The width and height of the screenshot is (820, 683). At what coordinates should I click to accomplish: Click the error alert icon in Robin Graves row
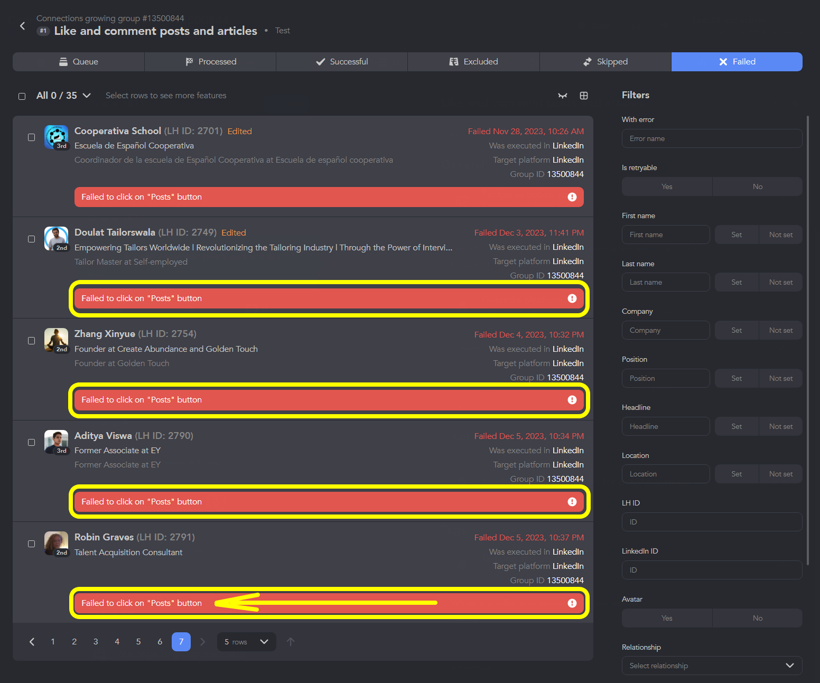tap(572, 603)
